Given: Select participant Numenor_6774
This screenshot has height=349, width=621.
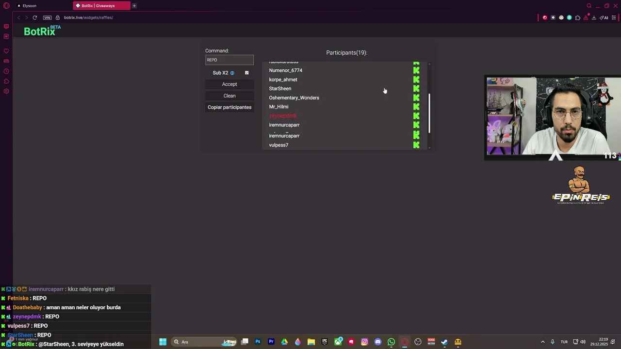Looking at the screenshot, I should tap(286, 70).
